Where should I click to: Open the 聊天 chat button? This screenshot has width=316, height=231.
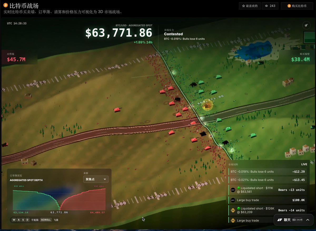[x=288, y=220]
